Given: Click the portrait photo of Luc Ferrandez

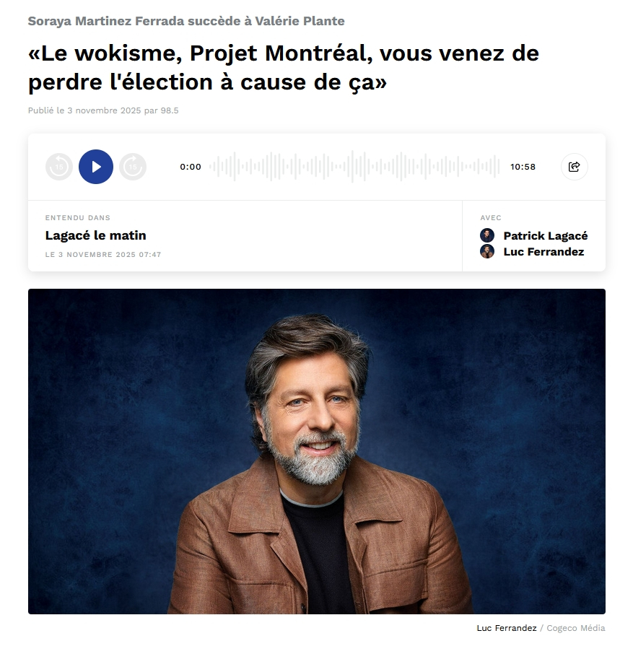Looking at the screenshot, I should click(316, 451).
